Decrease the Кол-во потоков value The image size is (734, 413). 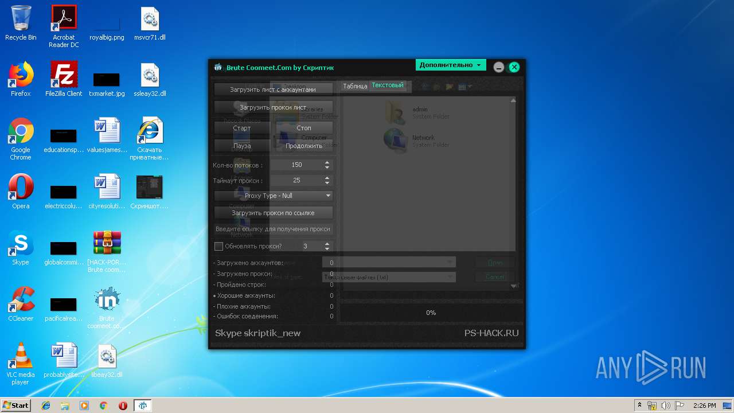pyautogui.click(x=327, y=167)
